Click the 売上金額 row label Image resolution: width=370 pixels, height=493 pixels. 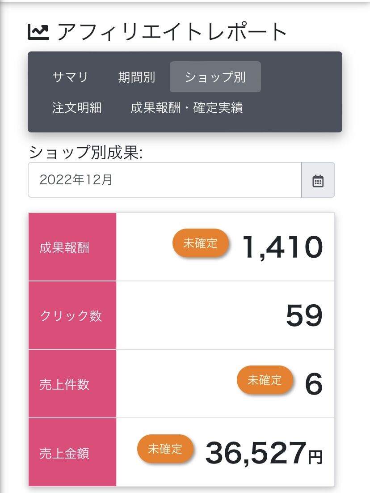tap(64, 453)
